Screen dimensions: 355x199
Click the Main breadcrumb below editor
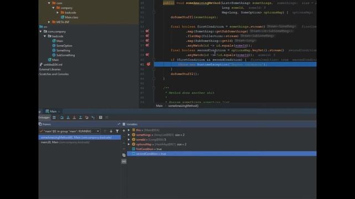coord(159,106)
